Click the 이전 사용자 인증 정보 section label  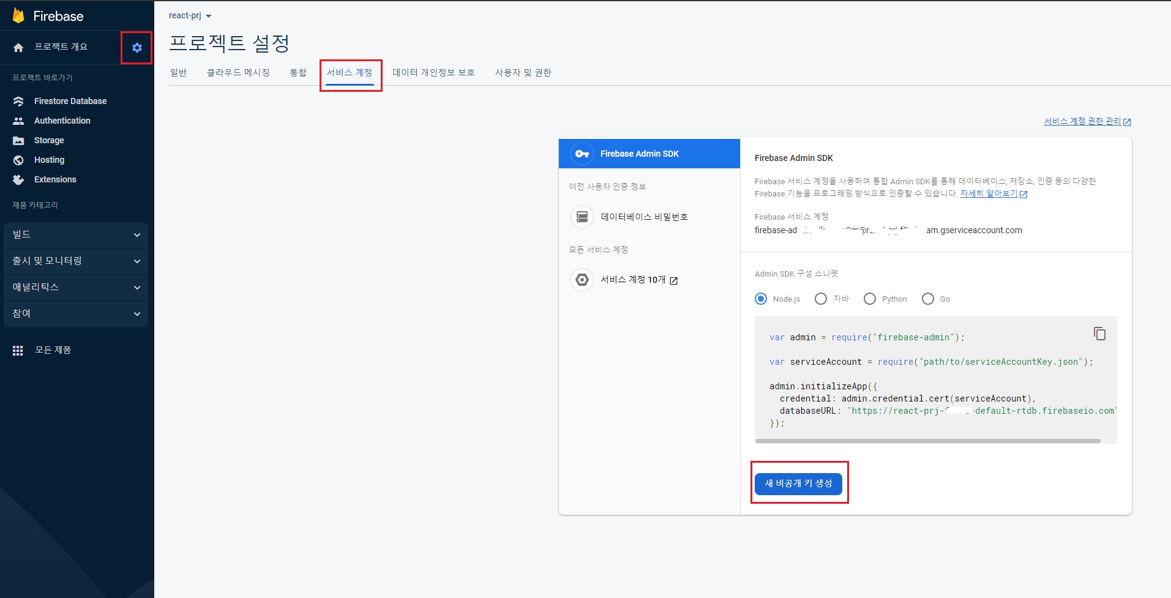click(x=607, y=187)
